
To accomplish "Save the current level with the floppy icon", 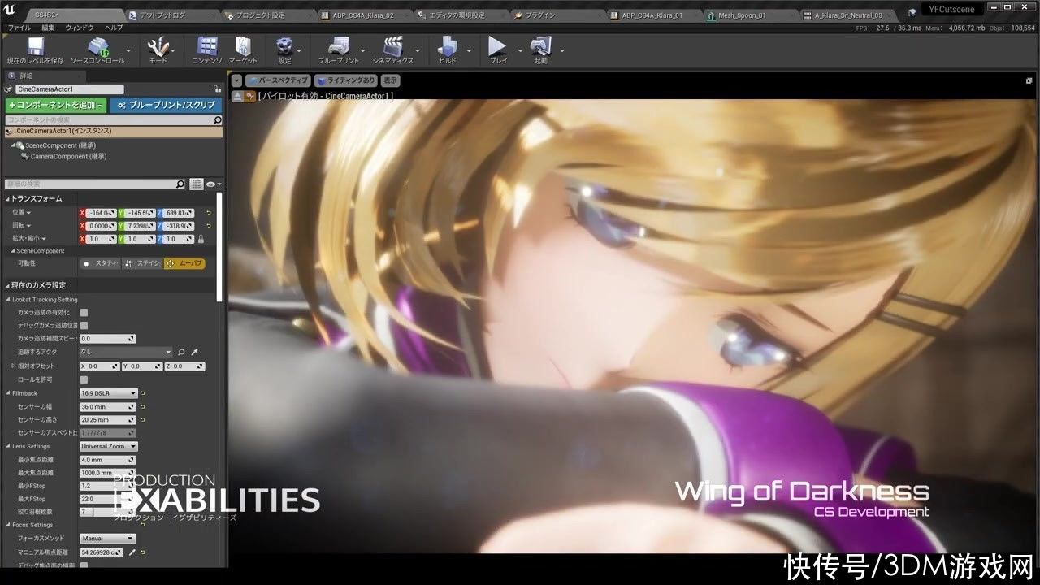I will pos(35,46).
